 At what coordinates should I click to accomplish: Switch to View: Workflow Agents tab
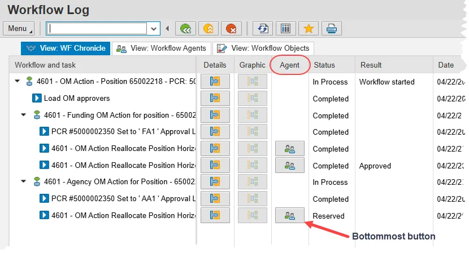[162, 48]
